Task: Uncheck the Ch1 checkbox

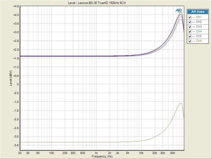Action: click(190, 17)
